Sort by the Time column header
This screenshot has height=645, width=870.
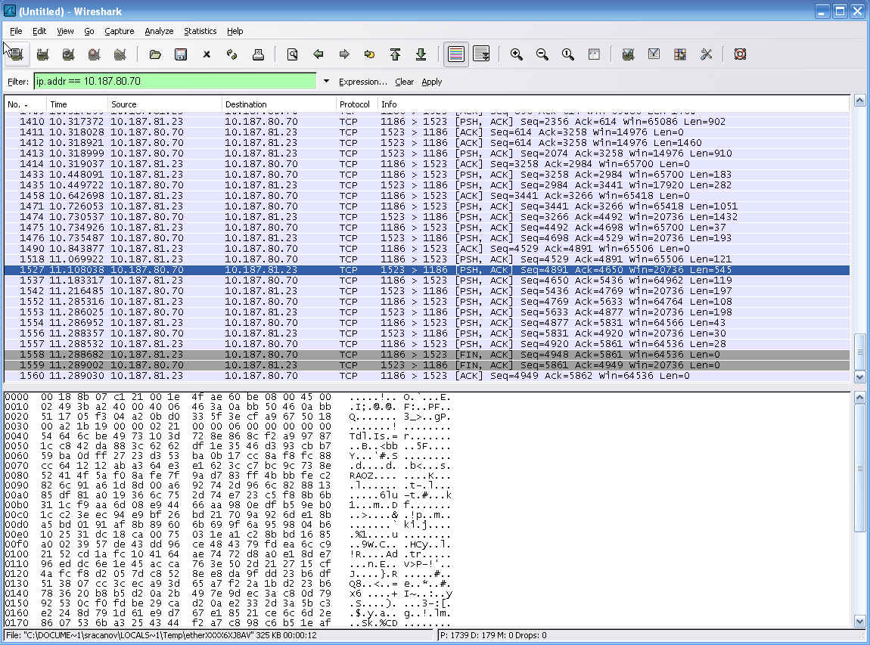click(x=77, y=104)
